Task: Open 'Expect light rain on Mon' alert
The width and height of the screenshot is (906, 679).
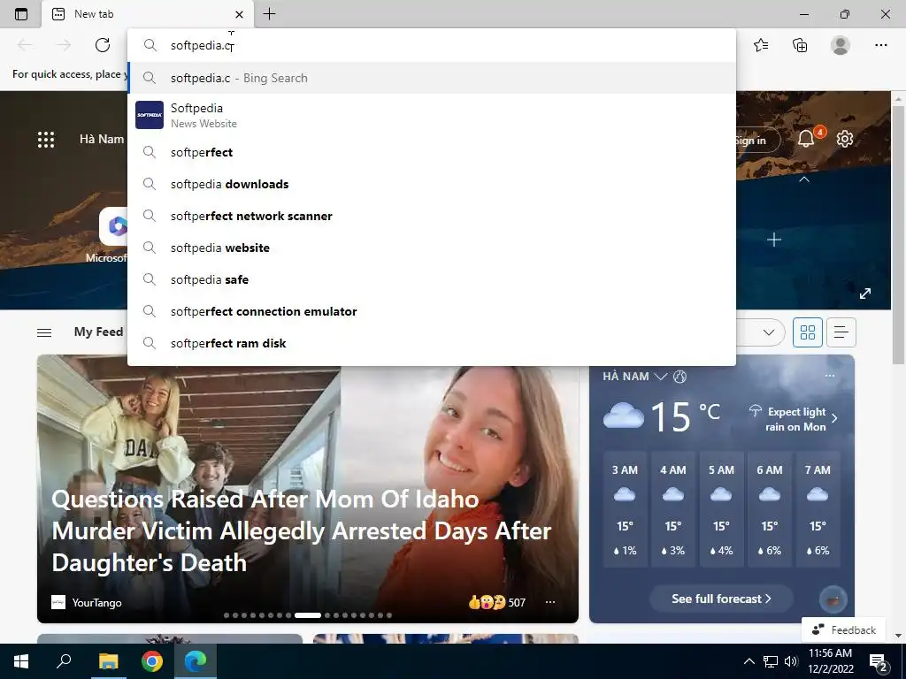Action: (x=793, y=418)
